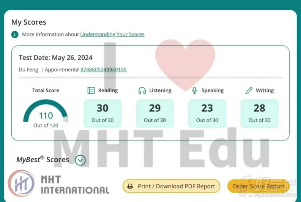Image resolution: width=301 pixels, height=202 pixels.
Task: Click Print / Download PDF Report button
Action: point(171,186)
